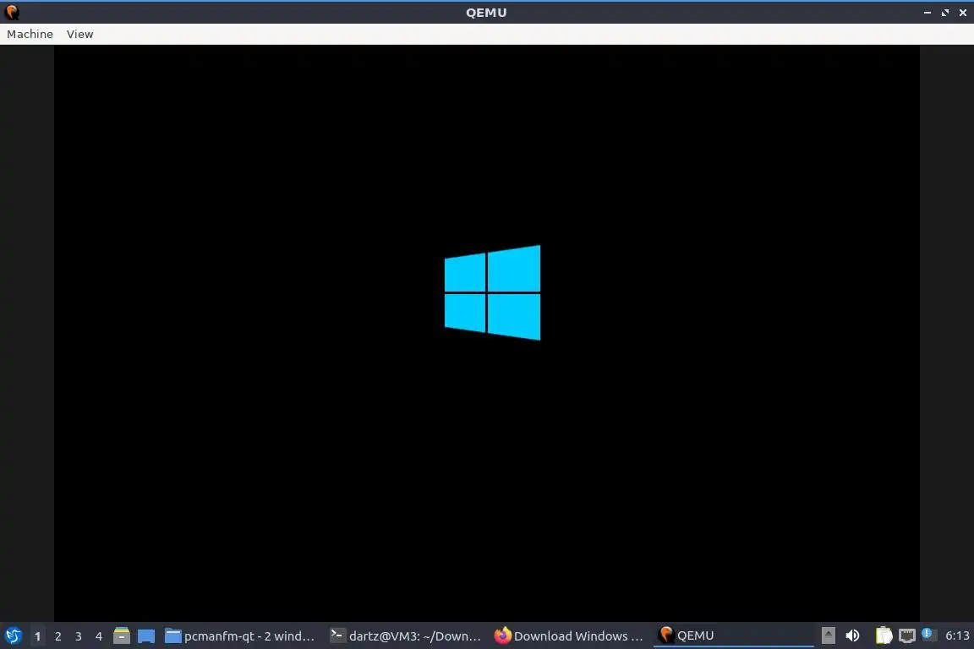Maximize the QEMU window
Screen dimensions: 974x649
click(945, 13)
